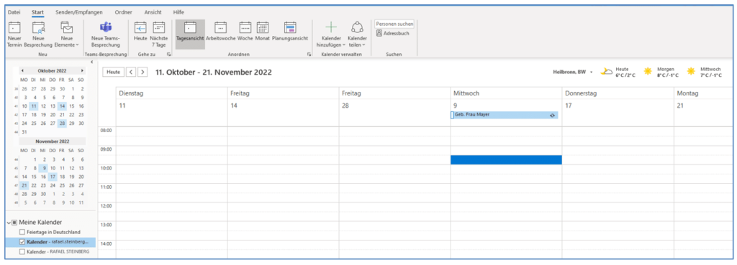Switch to Woche view
737x265 pixels.
(245, 32)
